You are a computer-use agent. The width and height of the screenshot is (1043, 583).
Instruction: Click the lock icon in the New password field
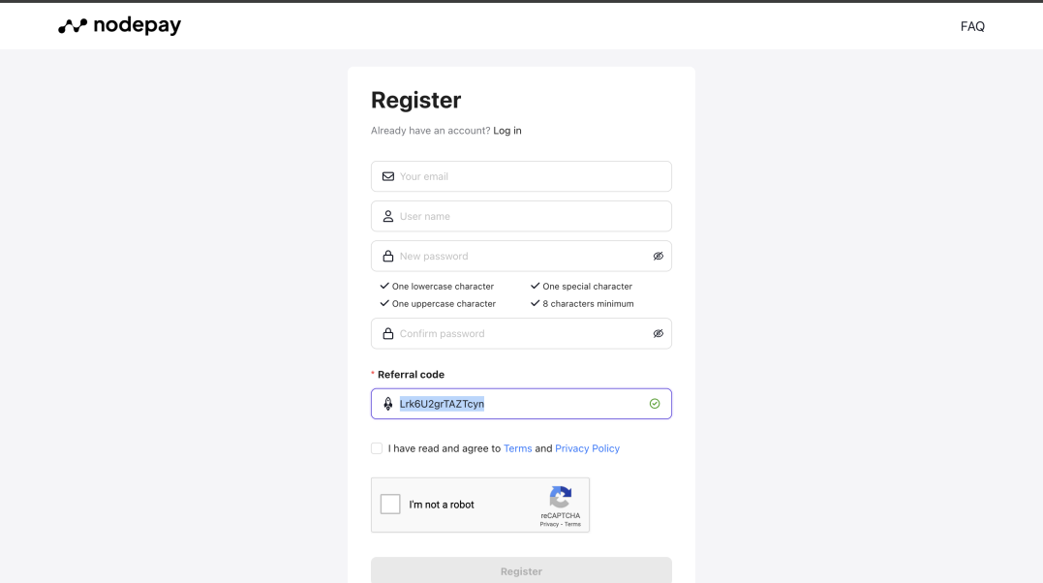(x=387, y=256)
